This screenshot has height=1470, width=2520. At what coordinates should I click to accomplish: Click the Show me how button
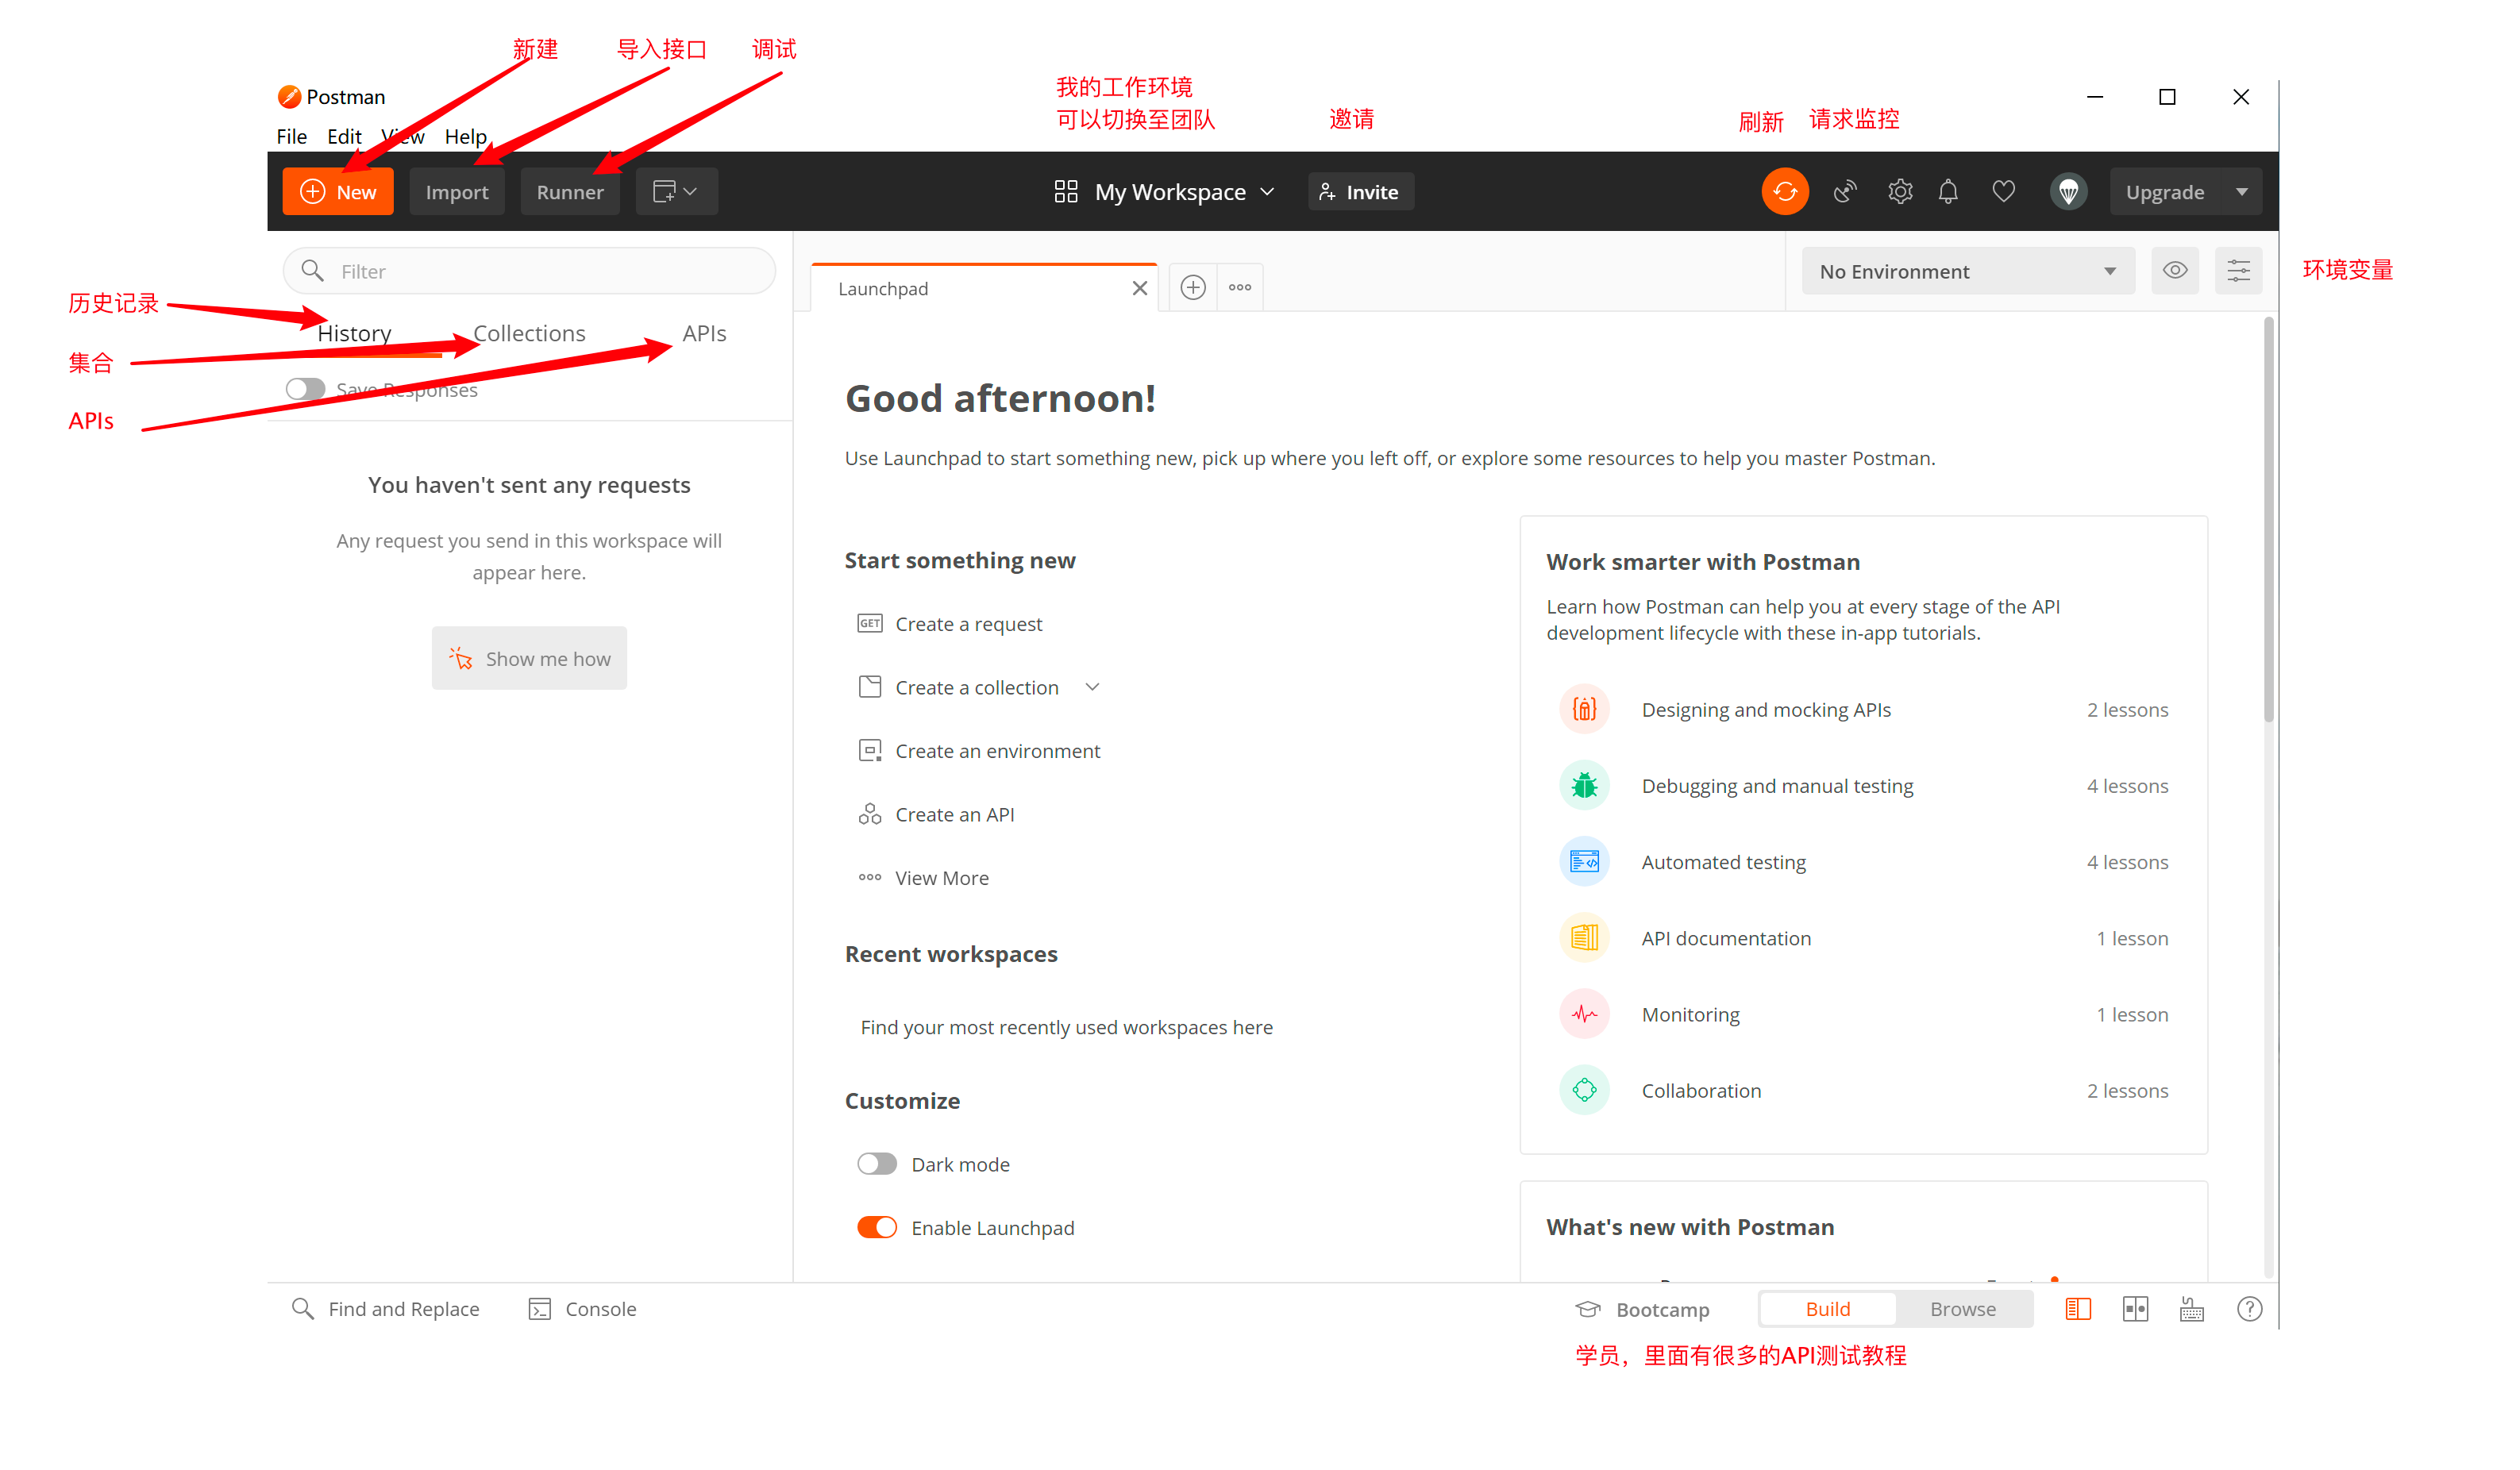[529, 659]
